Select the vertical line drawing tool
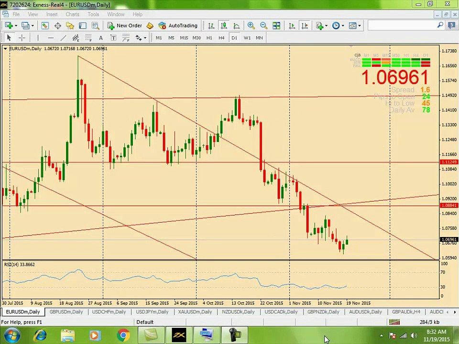The width and height of the screenshot is (459, 344). tap(38, 38)
